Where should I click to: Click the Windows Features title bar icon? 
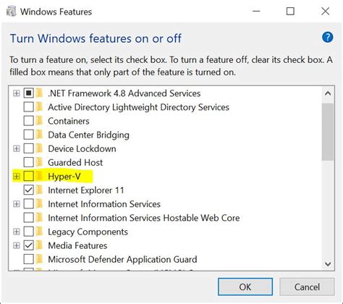click(11, 12)
